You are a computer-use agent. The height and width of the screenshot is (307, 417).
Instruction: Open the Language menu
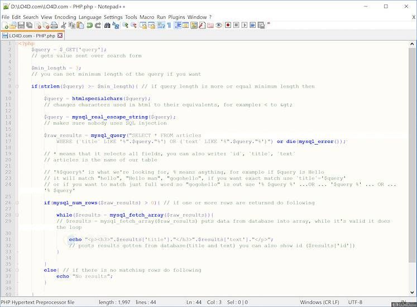pyautogui.click(x=90, y=17)
